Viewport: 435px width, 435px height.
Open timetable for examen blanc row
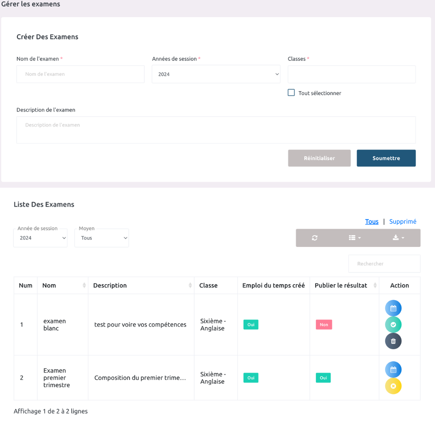pyautogui.click(x=393, y=309)
